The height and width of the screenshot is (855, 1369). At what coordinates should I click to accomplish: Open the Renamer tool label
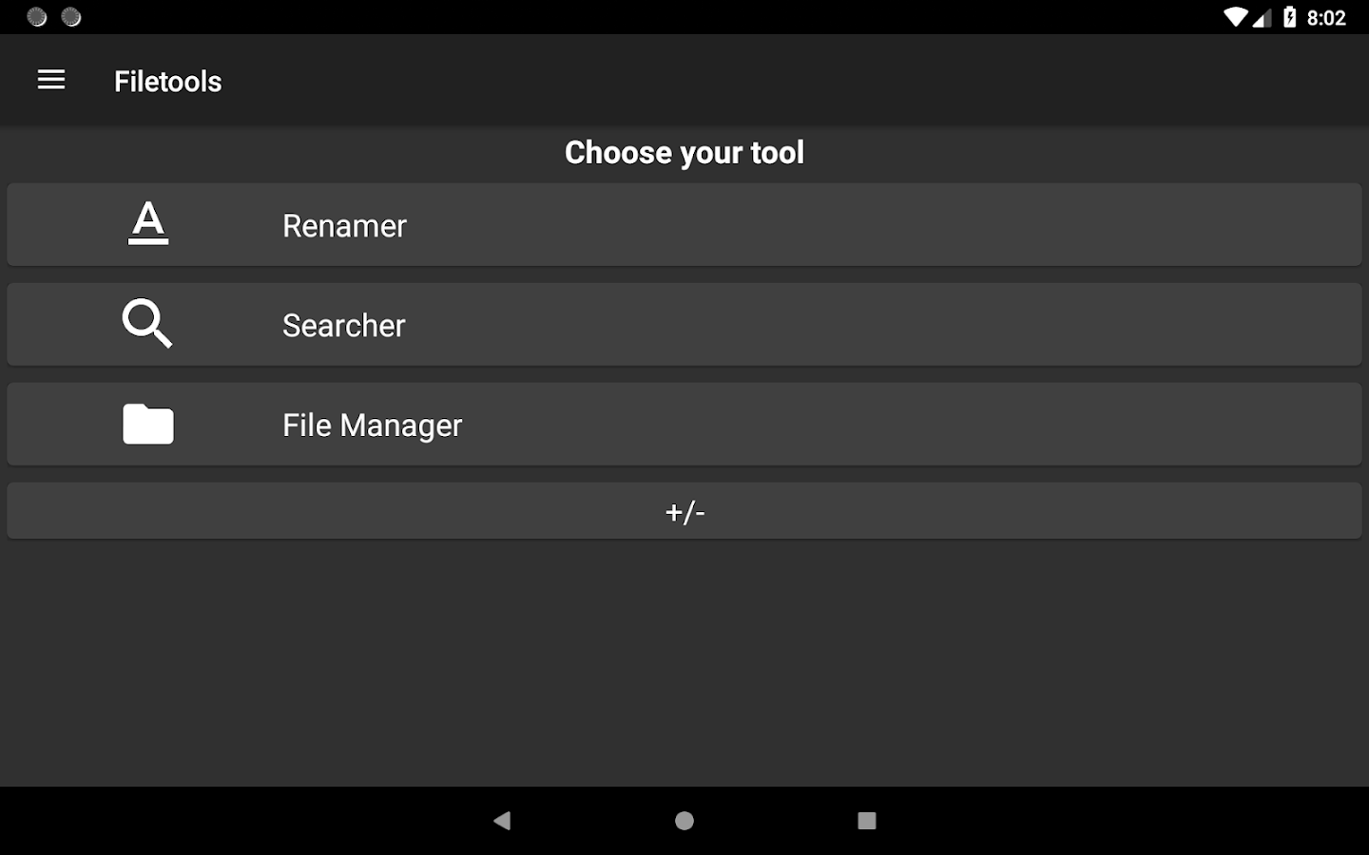point(344,226)
